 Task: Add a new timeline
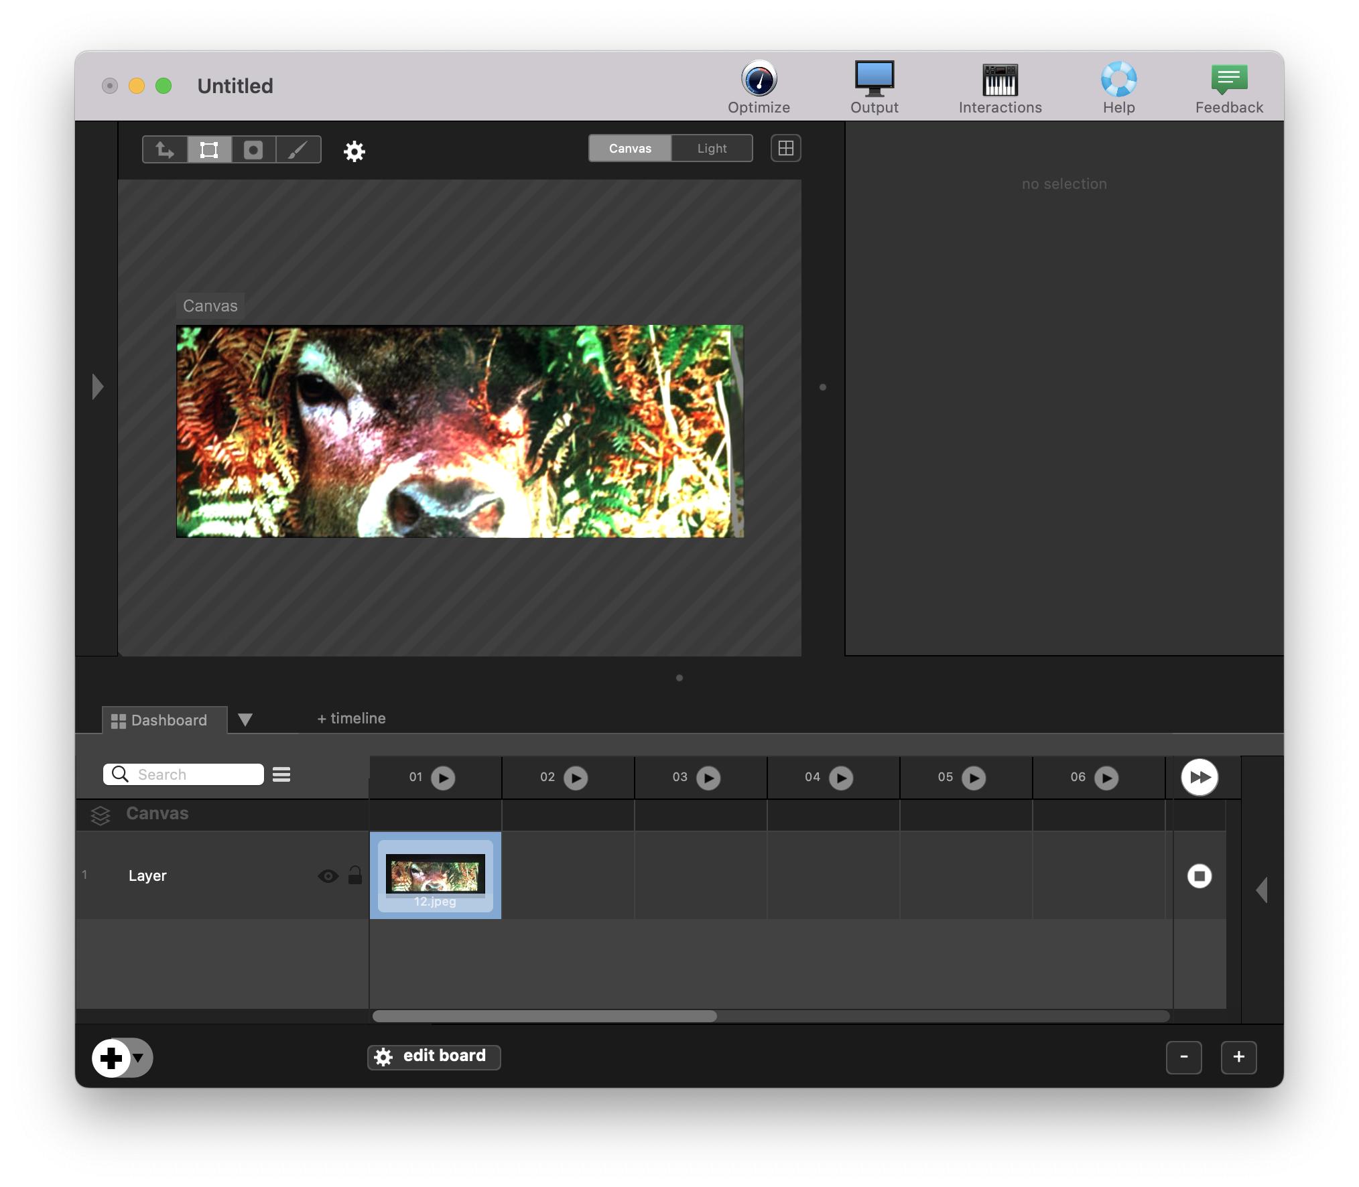pos(351,718)
